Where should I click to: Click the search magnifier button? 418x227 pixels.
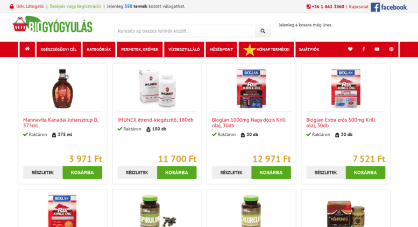click(263, 31)
